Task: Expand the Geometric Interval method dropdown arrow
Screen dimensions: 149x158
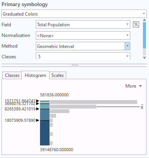Action: click(x=127, y=46)
